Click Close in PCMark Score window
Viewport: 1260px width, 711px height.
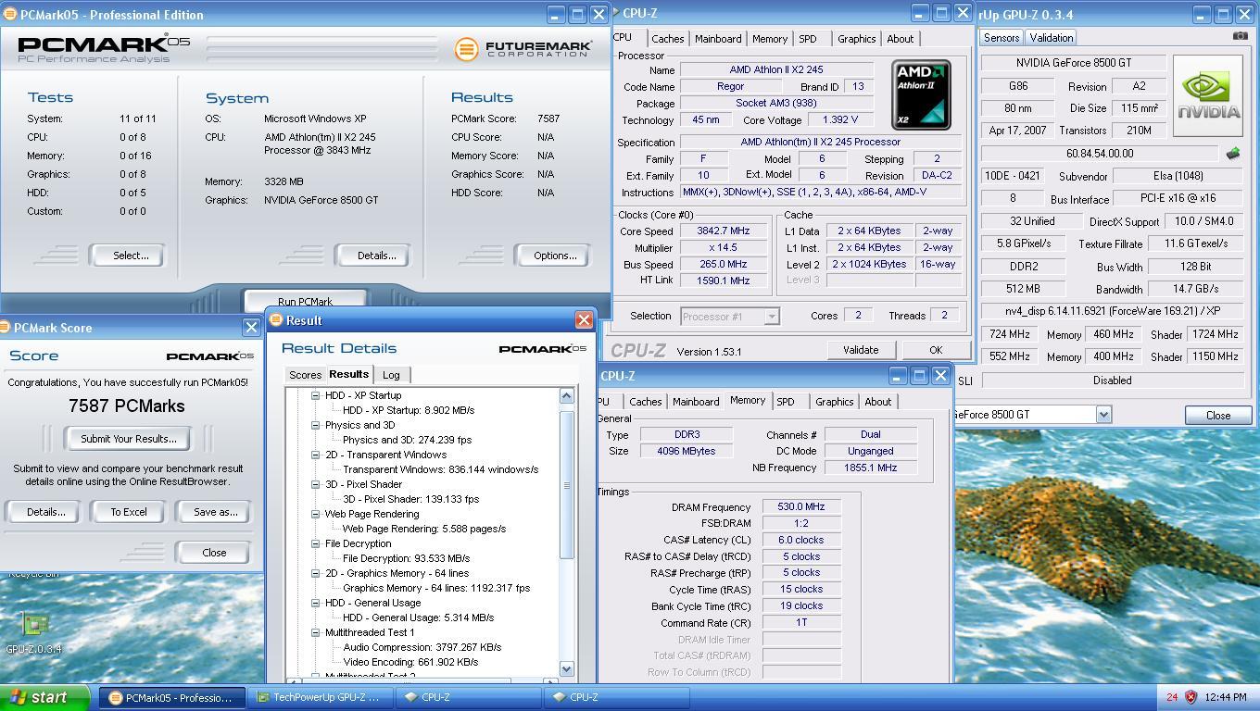click(214, 553)
